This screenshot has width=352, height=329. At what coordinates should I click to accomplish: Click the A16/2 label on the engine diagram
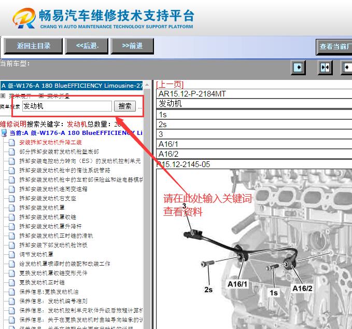pos(302,289)
